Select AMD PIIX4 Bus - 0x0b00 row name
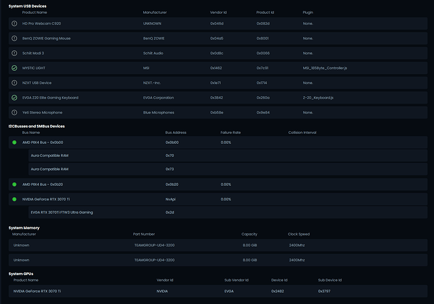This screenshot has height=304, width=434. [x=43, y=143]
